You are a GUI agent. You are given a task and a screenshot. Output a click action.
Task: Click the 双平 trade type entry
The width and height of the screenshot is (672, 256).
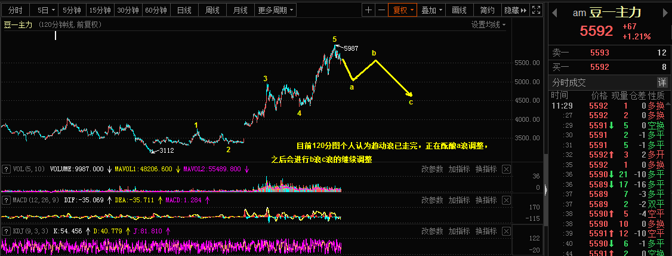coord(657,203)
